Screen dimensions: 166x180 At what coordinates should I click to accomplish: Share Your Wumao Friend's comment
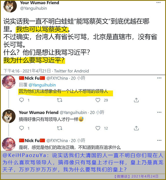[x=136, y=128]
